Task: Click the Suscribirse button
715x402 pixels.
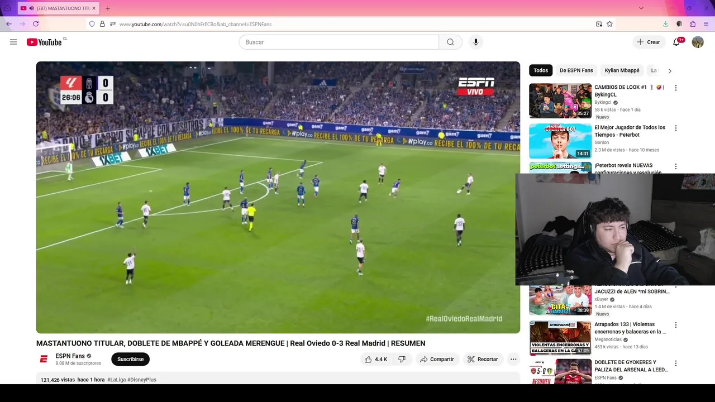Action: pyautogui.click(x=130, y=359)
